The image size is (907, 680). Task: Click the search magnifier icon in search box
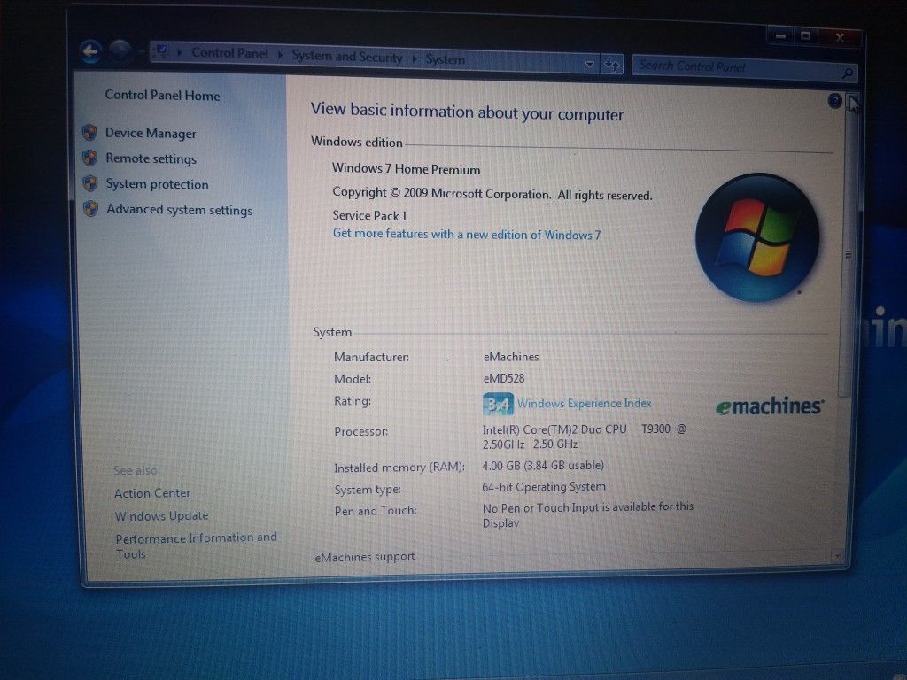(x=847, y=73)
